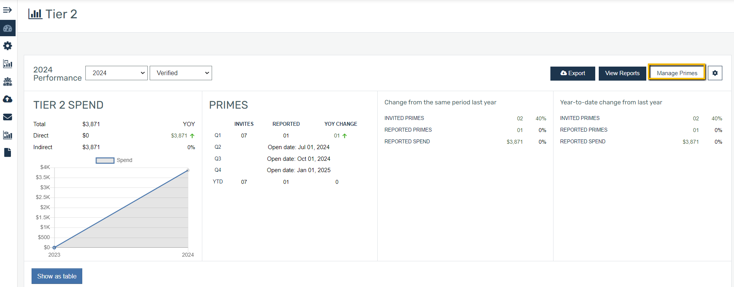Open the document file icon in sidebar
Viewport: 734px width, 287px height.
click(x=7, y=152)
